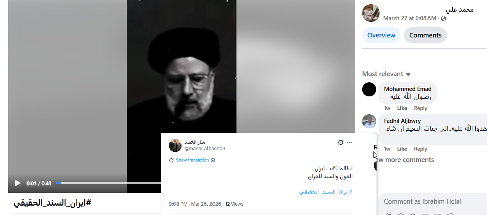Image resolution: width=487 pixels, height=215 pixels.
Task: Play the video with the play button
Action: tap(18, 183)
